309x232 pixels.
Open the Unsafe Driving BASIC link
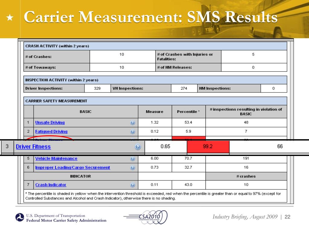pyautogui.click(x=50, y=123)
